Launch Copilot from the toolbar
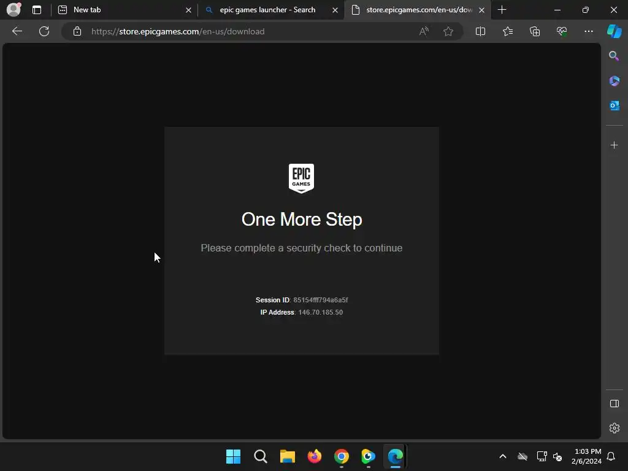Viewport: 628px width, 471px height. coord(615,31)
